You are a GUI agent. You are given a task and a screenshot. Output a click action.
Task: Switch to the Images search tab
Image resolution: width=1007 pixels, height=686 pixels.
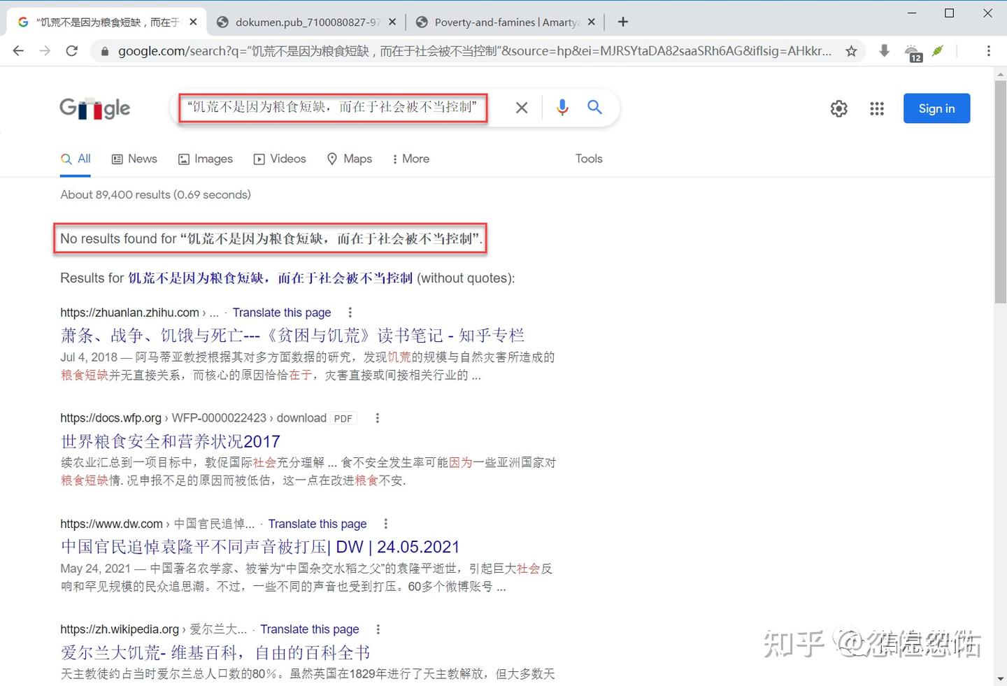(x=206, y=159)
